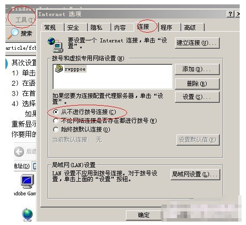
Task: Click the Internet connection globe-computer icon
Action: click(x=55, y=45)
